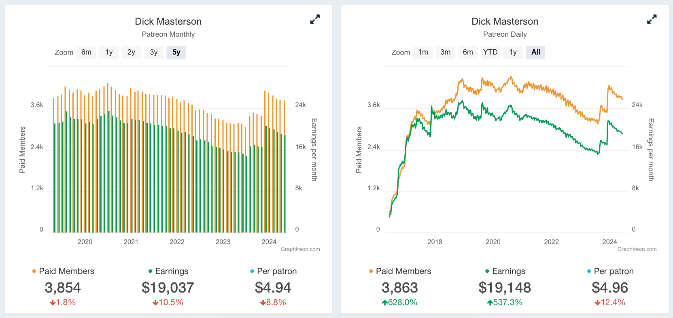
Task: Toggle Earnings series in Daily legend
Action: click(x=505, y=271)
